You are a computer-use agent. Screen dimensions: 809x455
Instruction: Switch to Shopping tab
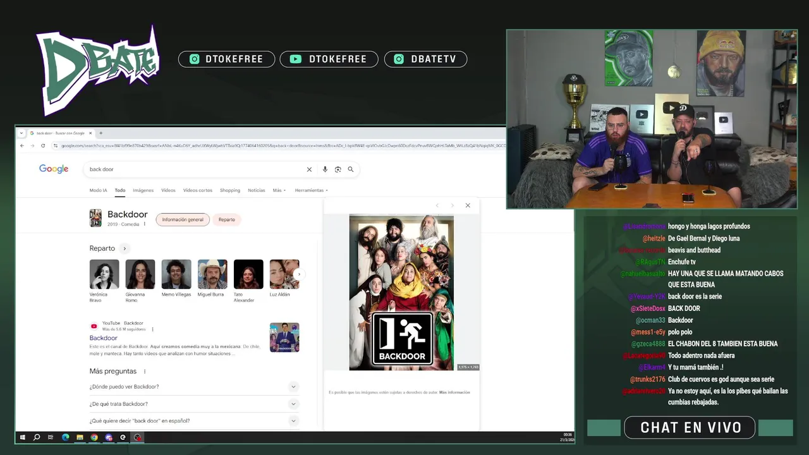point(230,190)
